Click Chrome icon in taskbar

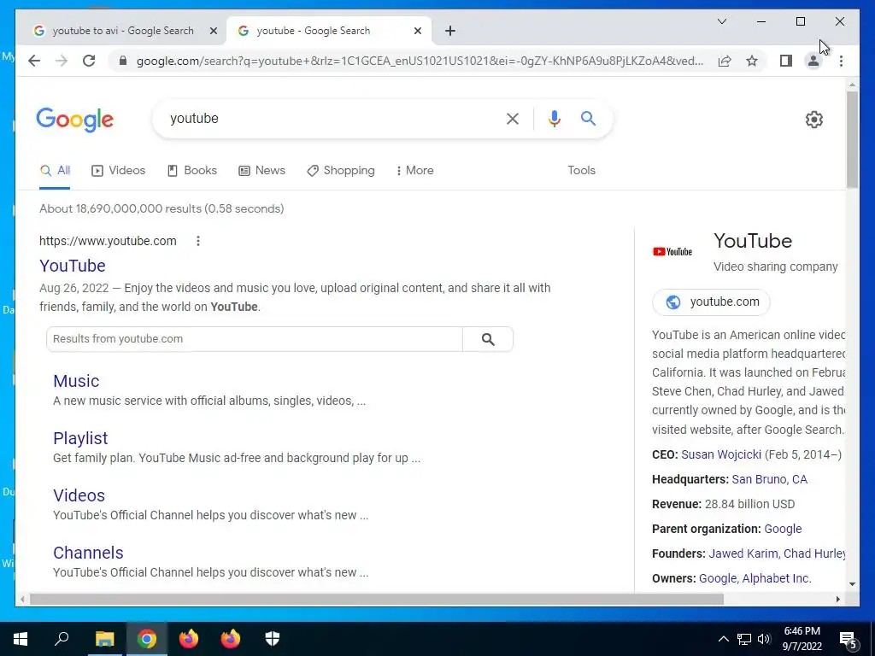(146, 639)
